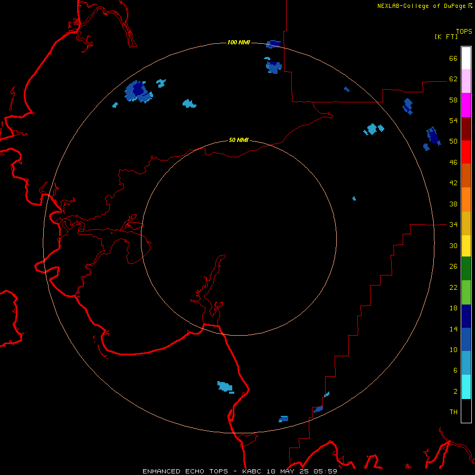Click the '34' legend scale value

click(453, 224)
